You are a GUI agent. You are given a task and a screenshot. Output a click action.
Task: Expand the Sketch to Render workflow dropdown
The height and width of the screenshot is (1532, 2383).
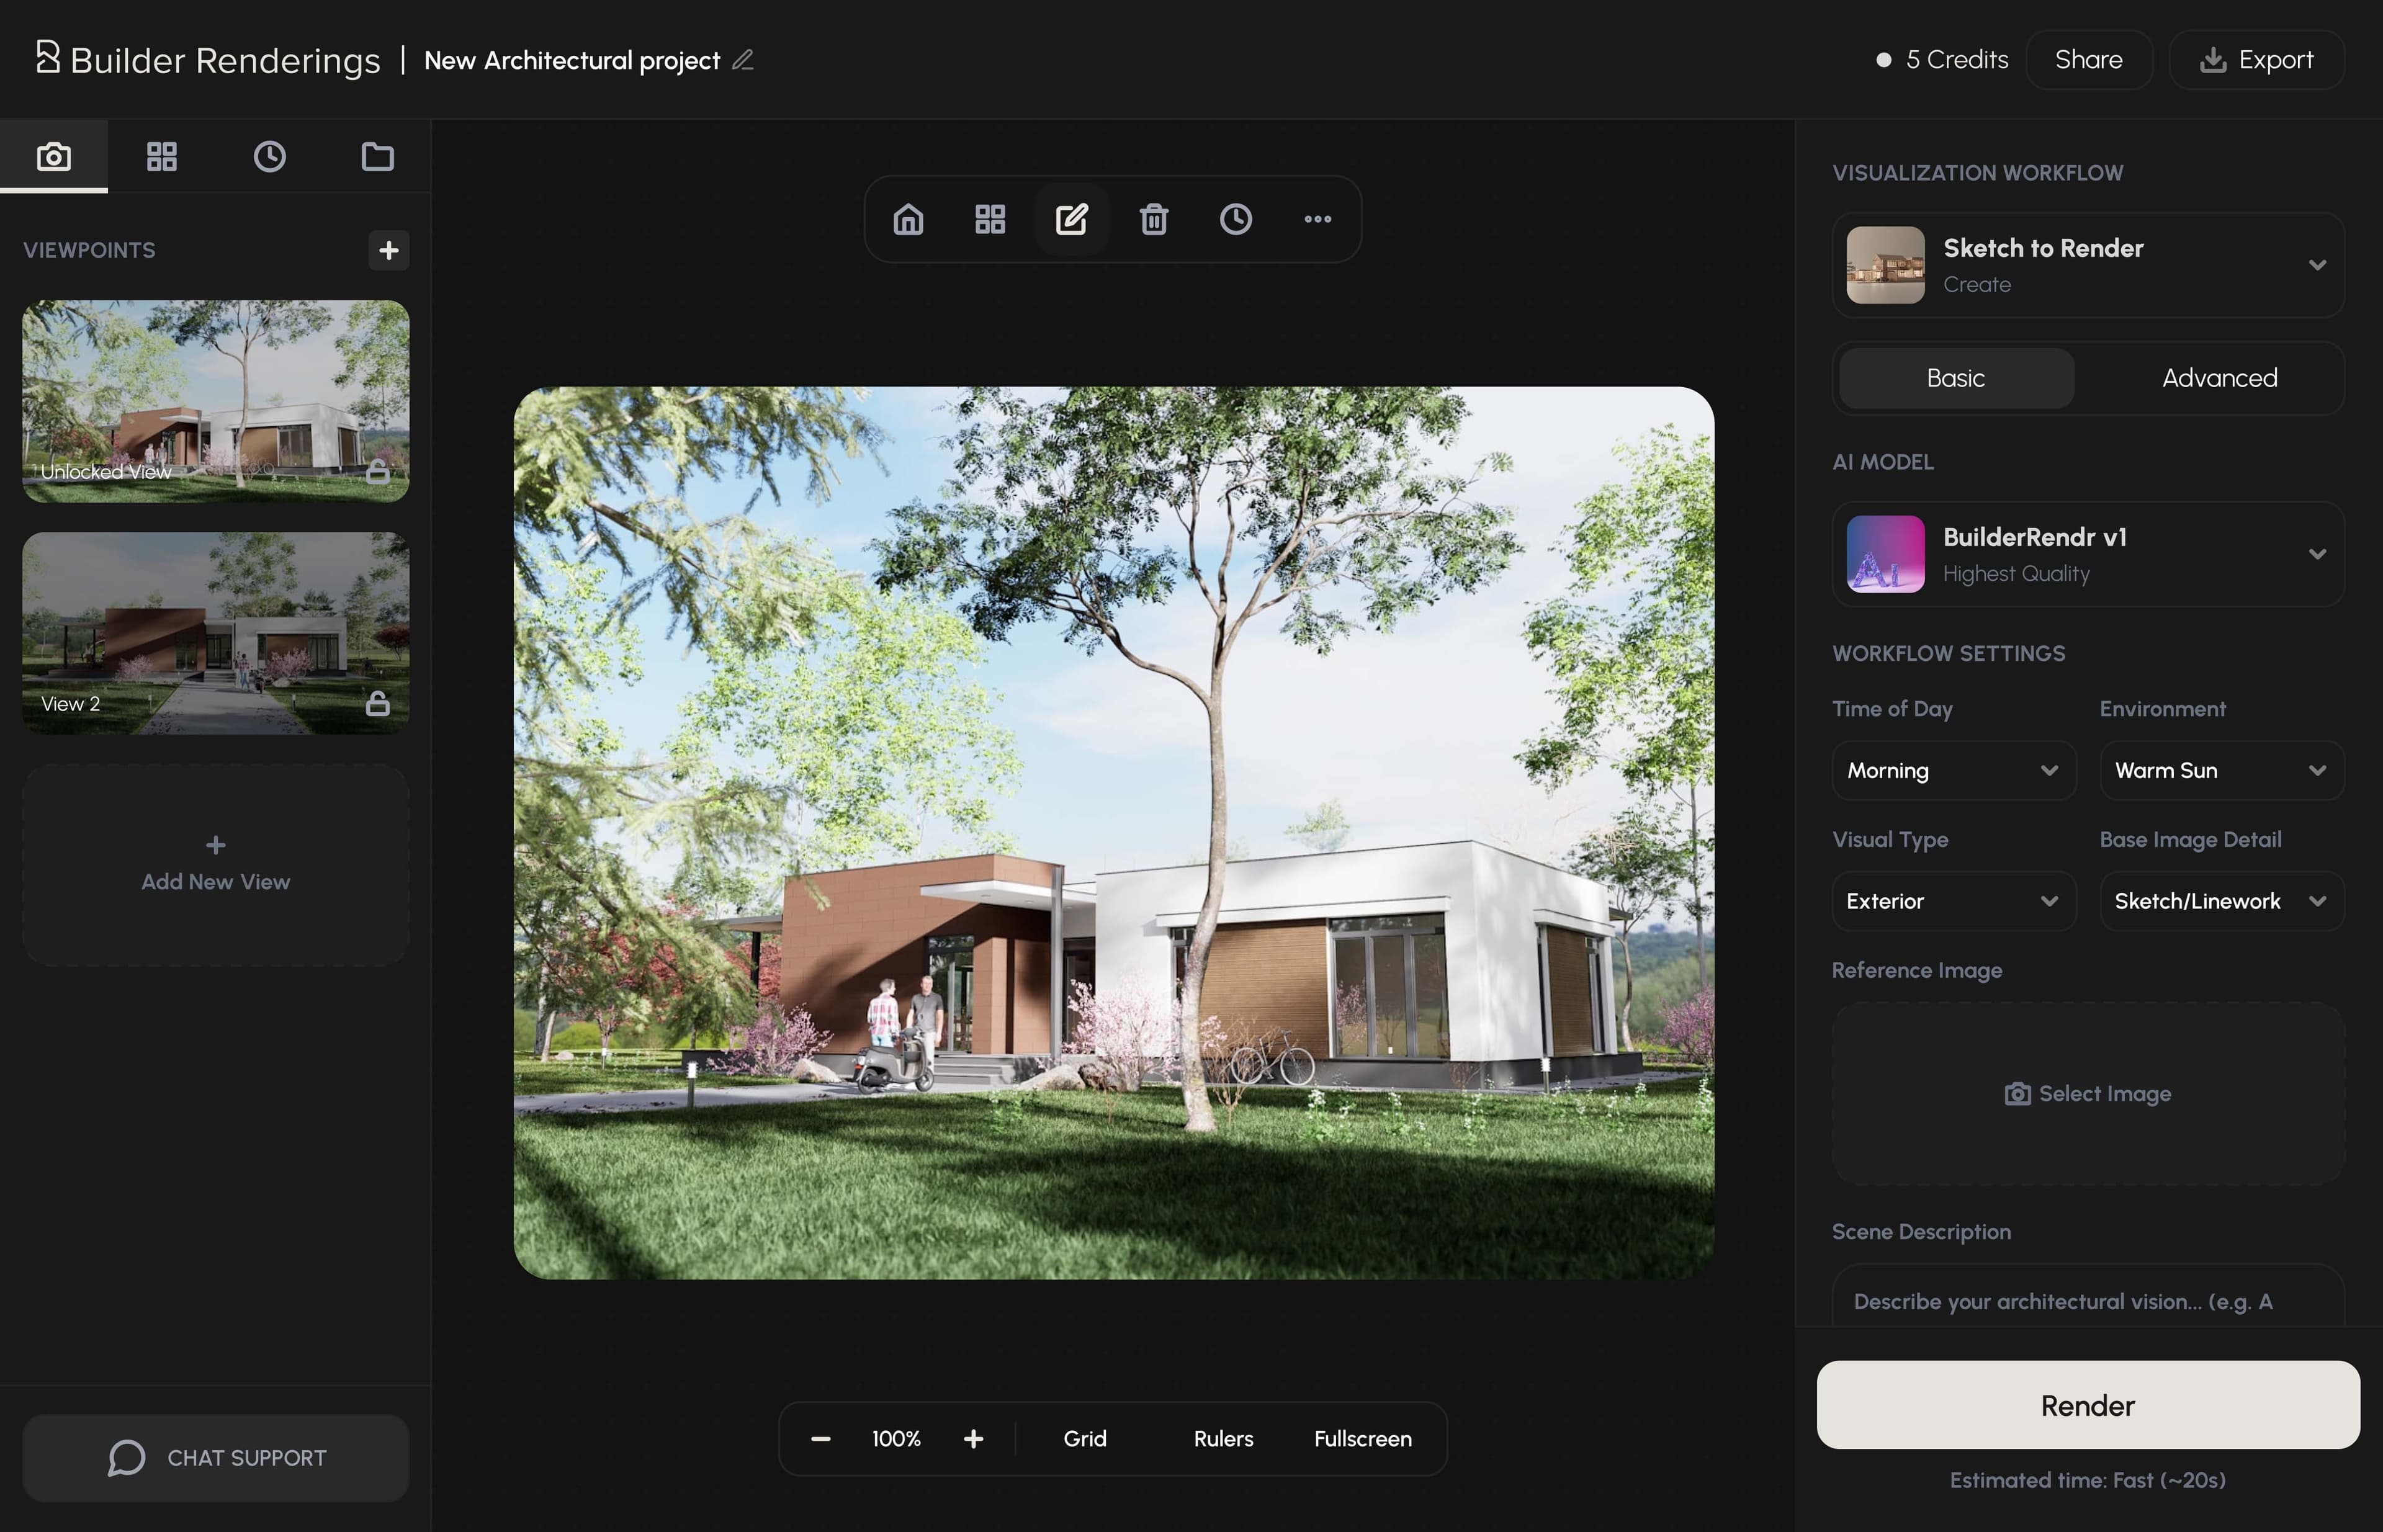click(2088, 264)
